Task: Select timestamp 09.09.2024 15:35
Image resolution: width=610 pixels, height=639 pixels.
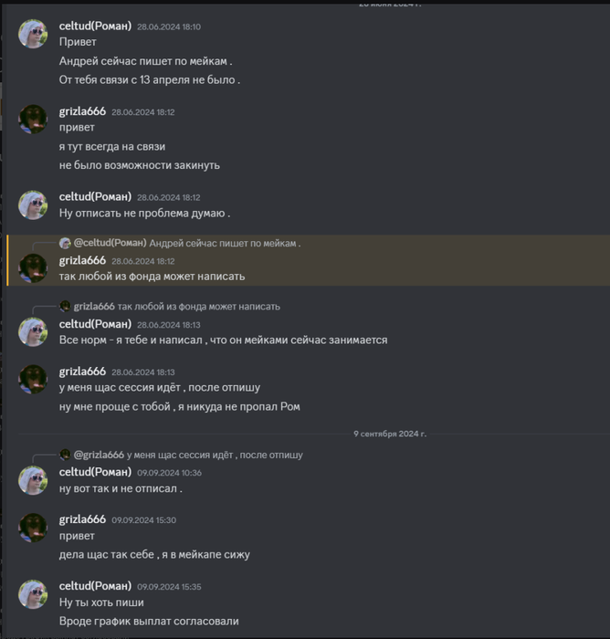Action: pyautogui.click(x=169, y=587)
